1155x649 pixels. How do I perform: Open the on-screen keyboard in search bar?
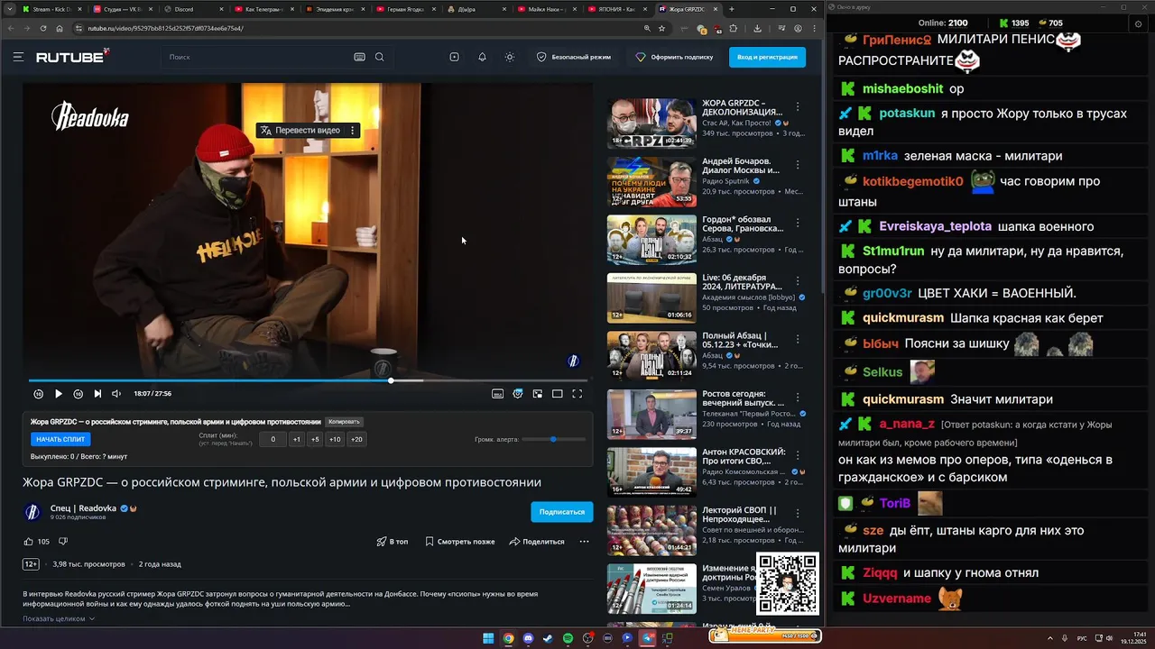(x=359, y=57)
